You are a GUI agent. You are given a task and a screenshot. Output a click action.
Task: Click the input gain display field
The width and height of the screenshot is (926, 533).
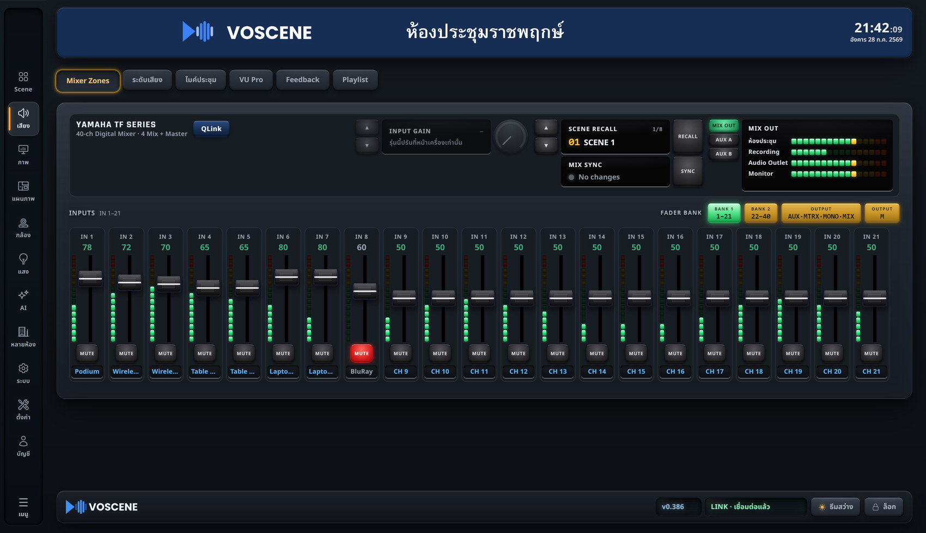pos(436,137)
